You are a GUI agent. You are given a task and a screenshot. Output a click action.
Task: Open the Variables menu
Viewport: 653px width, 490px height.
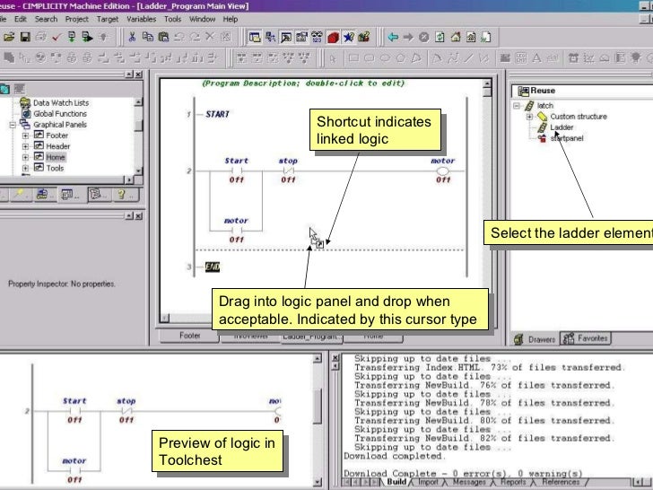(x=141, y=19)
